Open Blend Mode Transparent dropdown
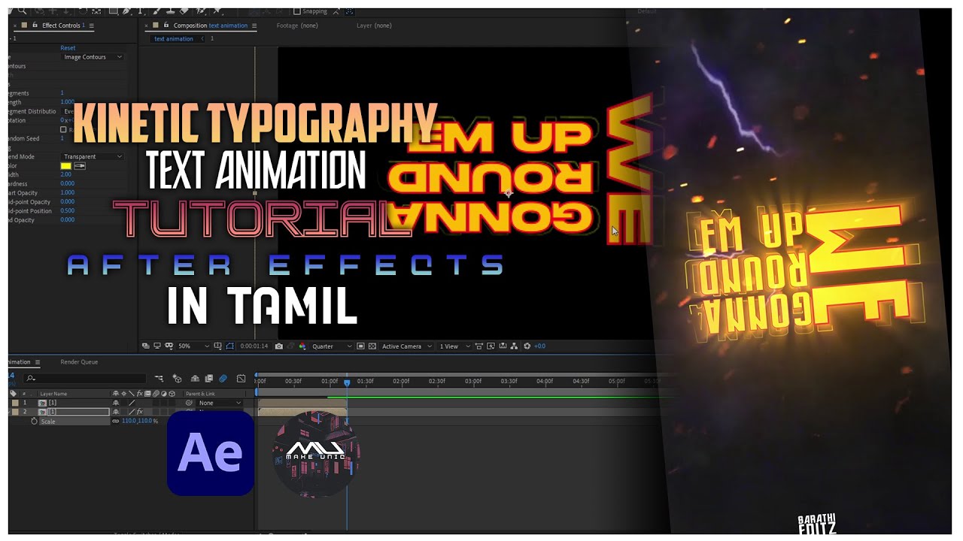Screen dimensions: 963x541 93,156
